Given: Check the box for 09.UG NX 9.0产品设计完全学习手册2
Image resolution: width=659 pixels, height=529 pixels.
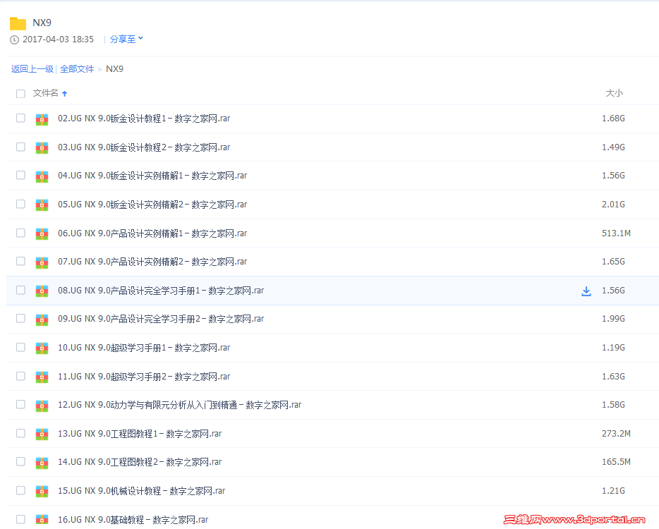Looking at the screenshot, I should tap(20, 319).
